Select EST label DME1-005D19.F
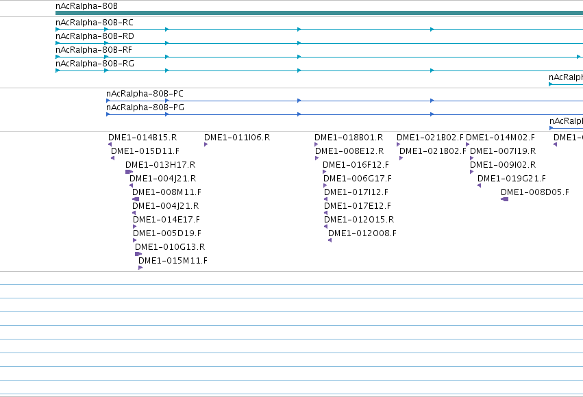Viewport: 583px width, 397px height. (167, 233)
